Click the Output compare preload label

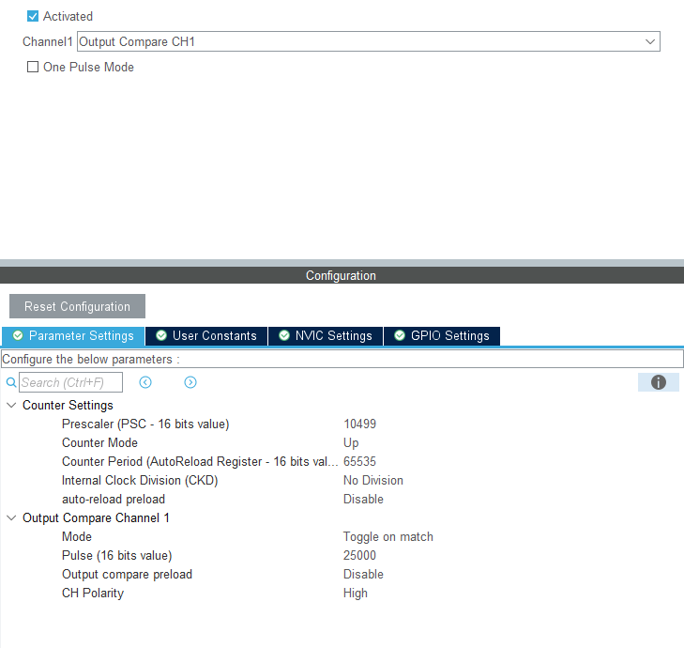(127, 574)
